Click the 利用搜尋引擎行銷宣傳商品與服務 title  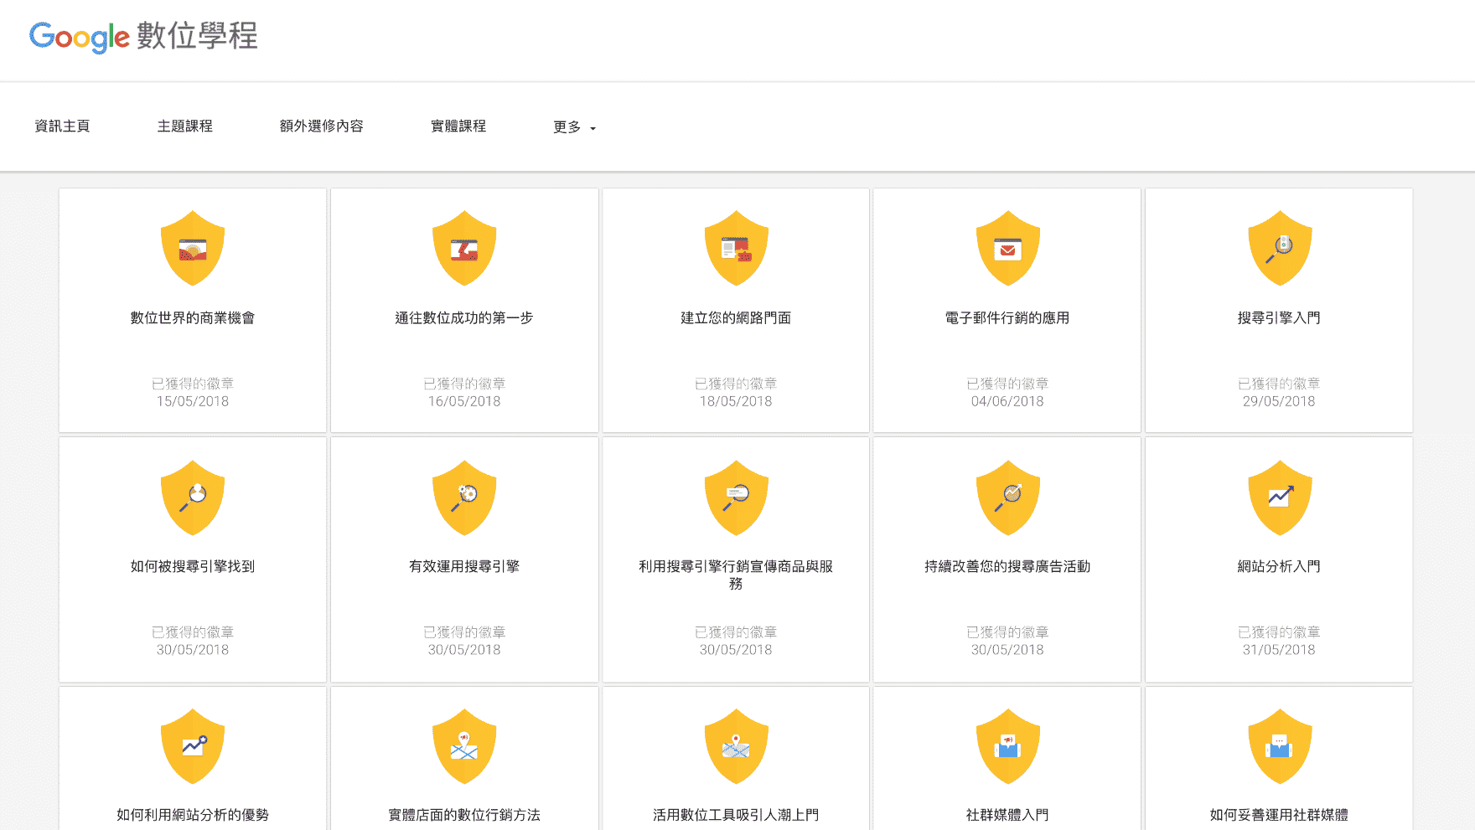point(736,575)
